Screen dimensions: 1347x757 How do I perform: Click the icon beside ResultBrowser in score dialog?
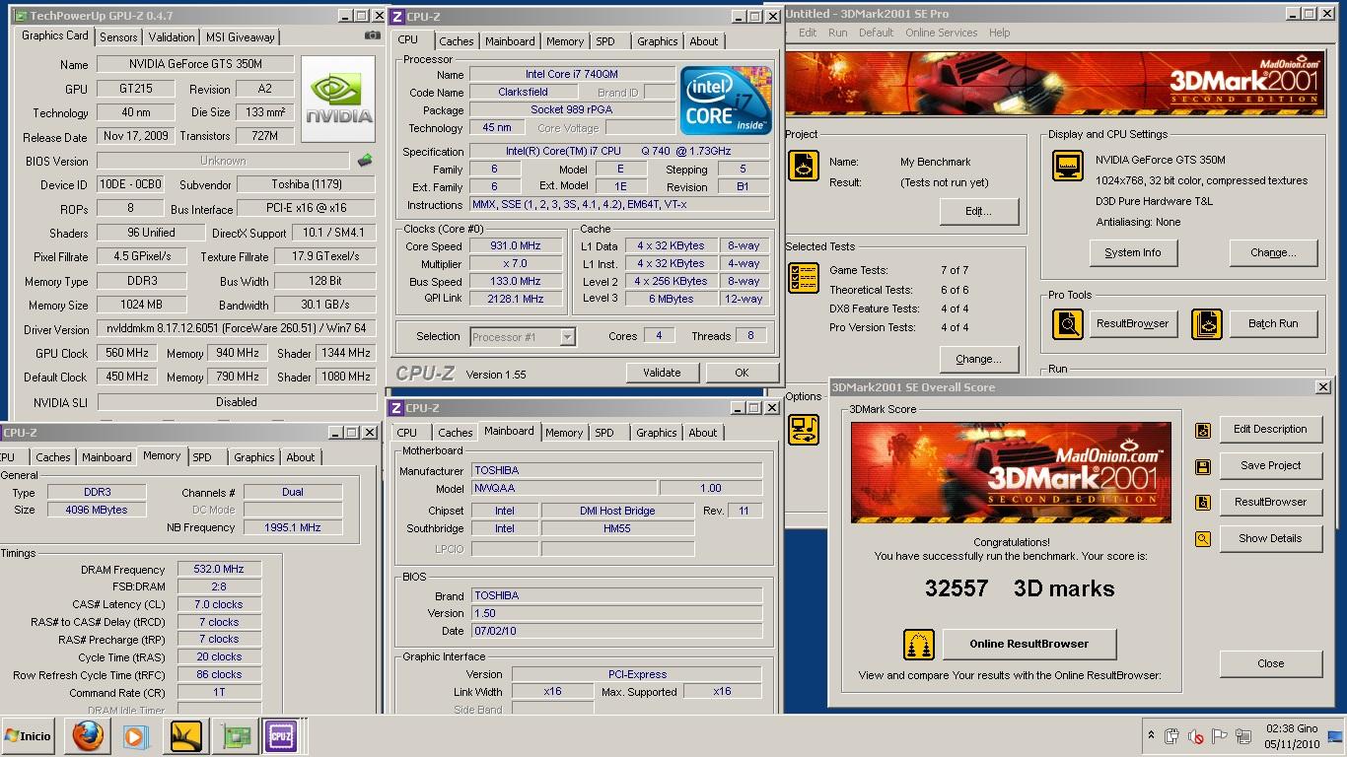[x=1203, y=503]
